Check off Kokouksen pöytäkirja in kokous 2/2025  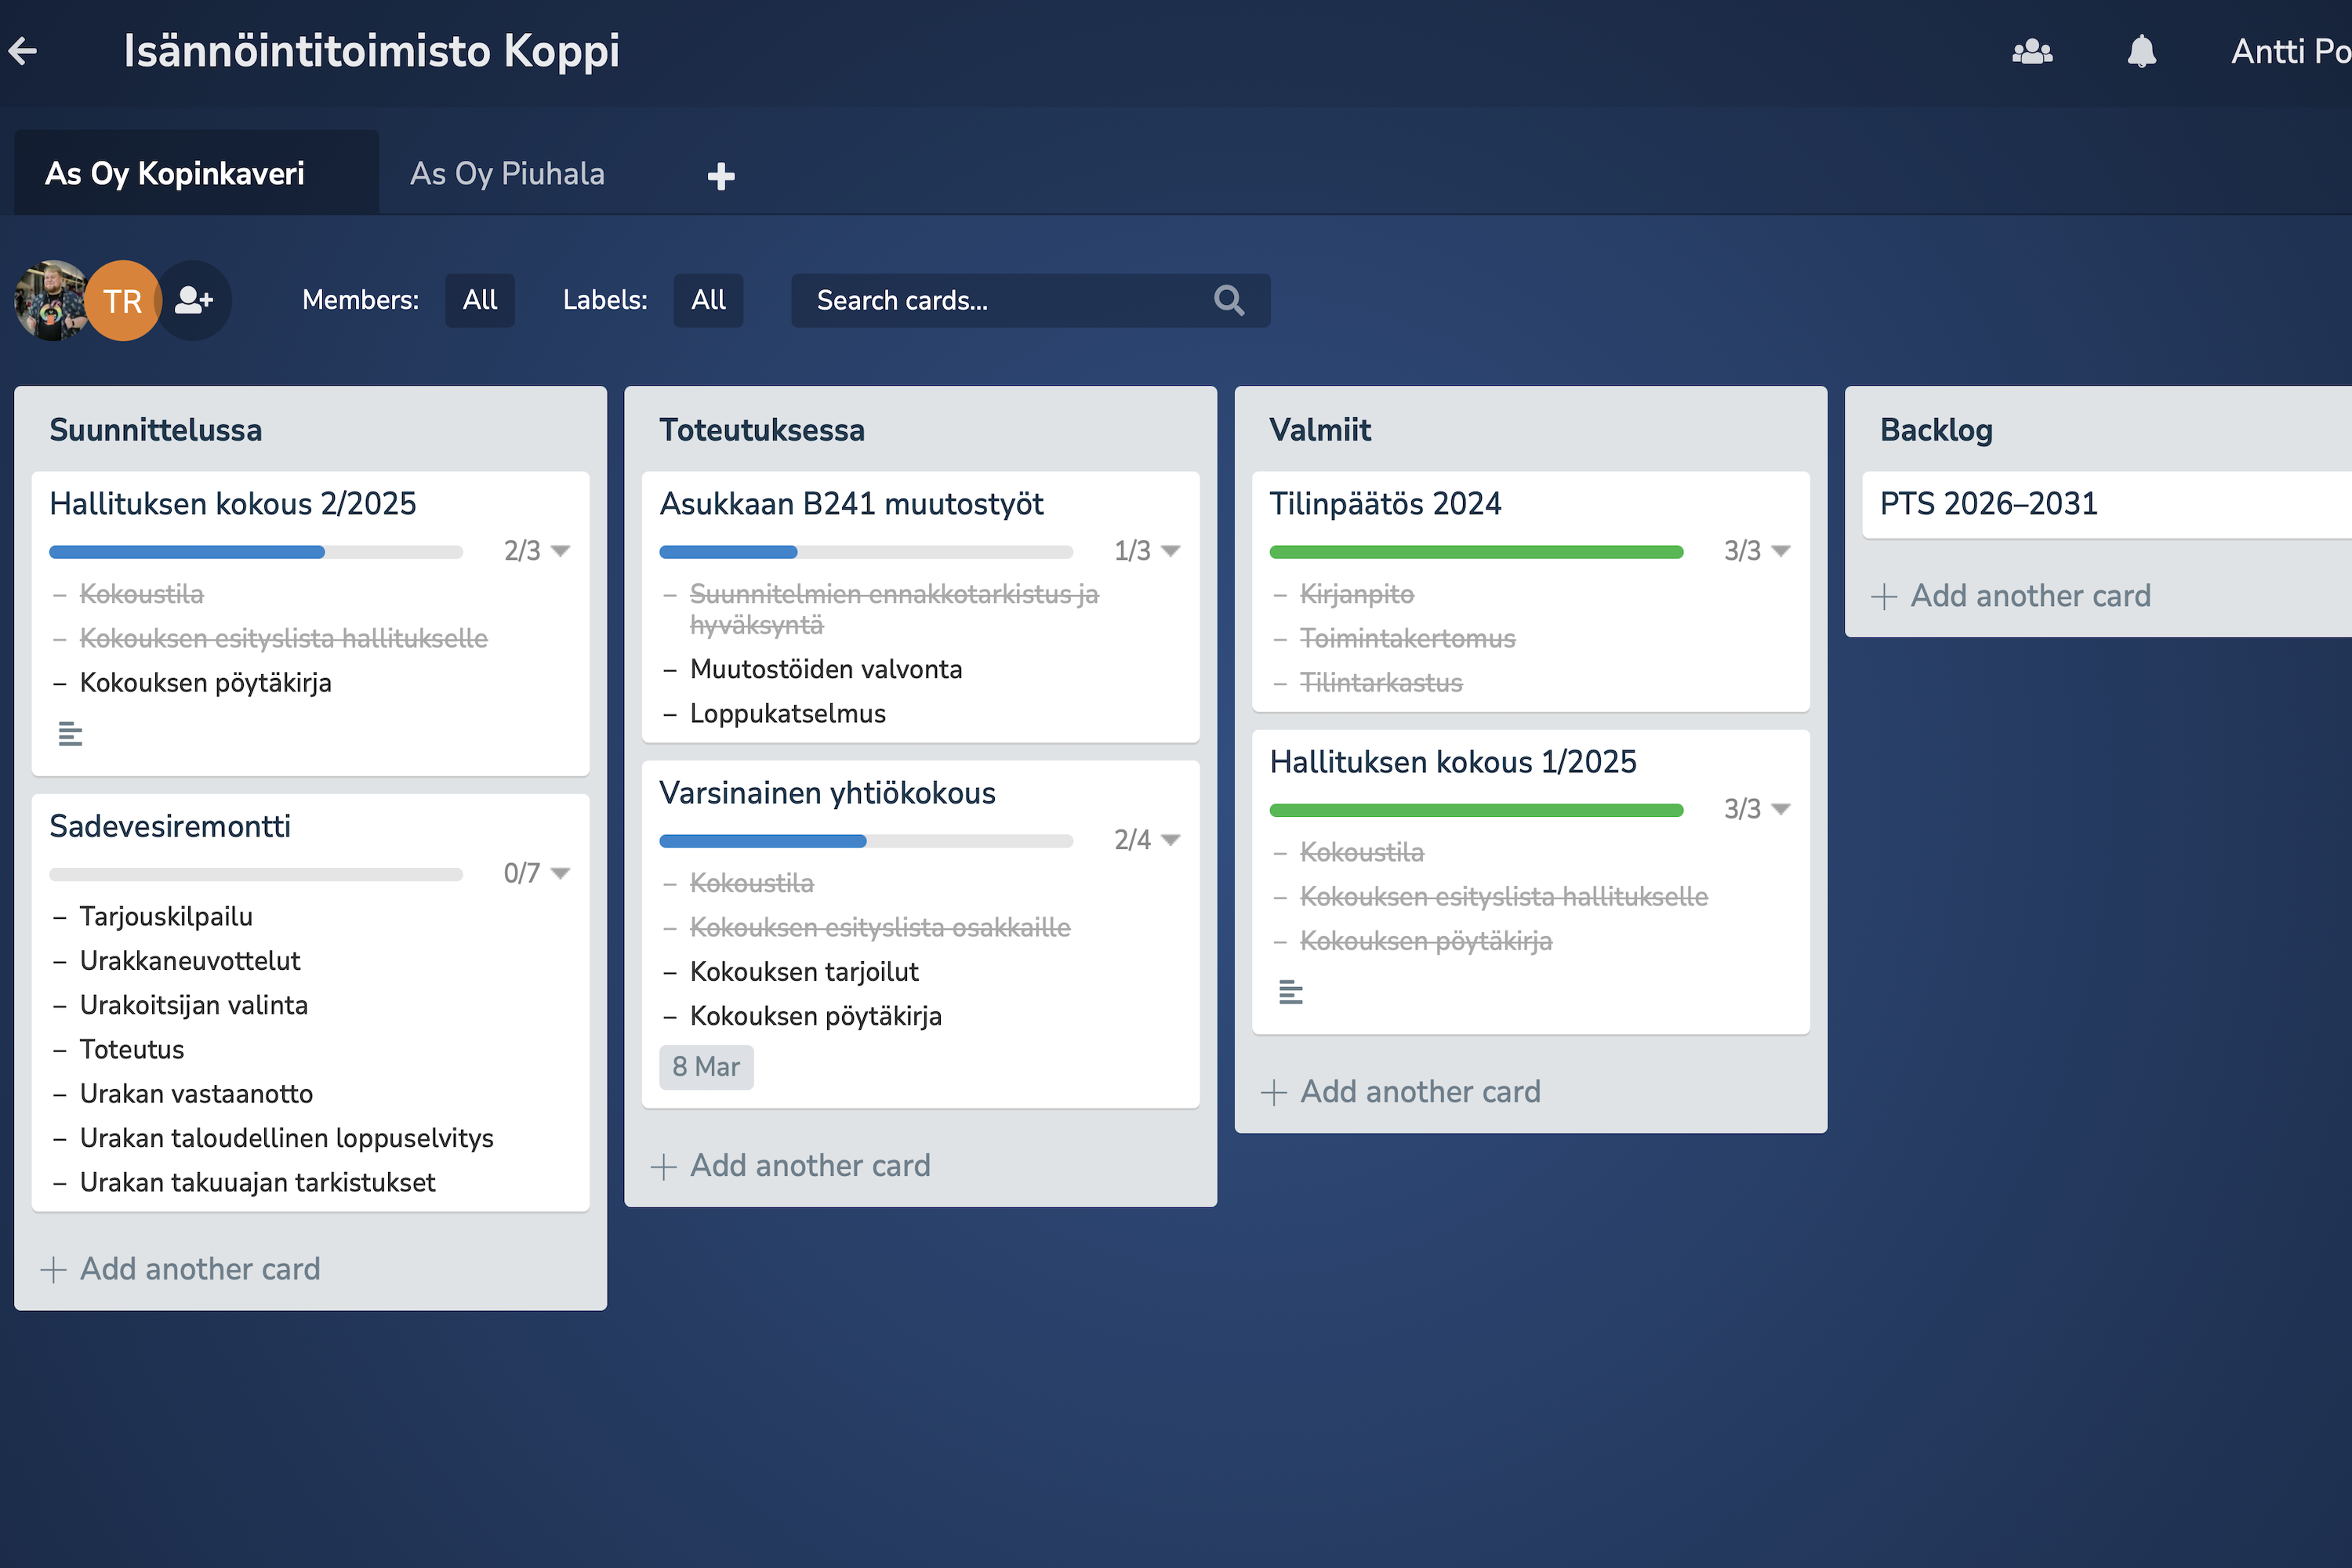coord(205,683)
